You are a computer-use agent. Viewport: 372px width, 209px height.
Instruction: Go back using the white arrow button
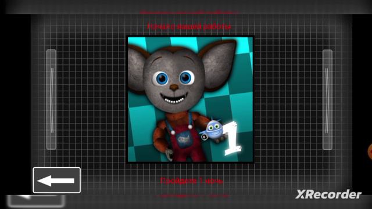(57, 180)
